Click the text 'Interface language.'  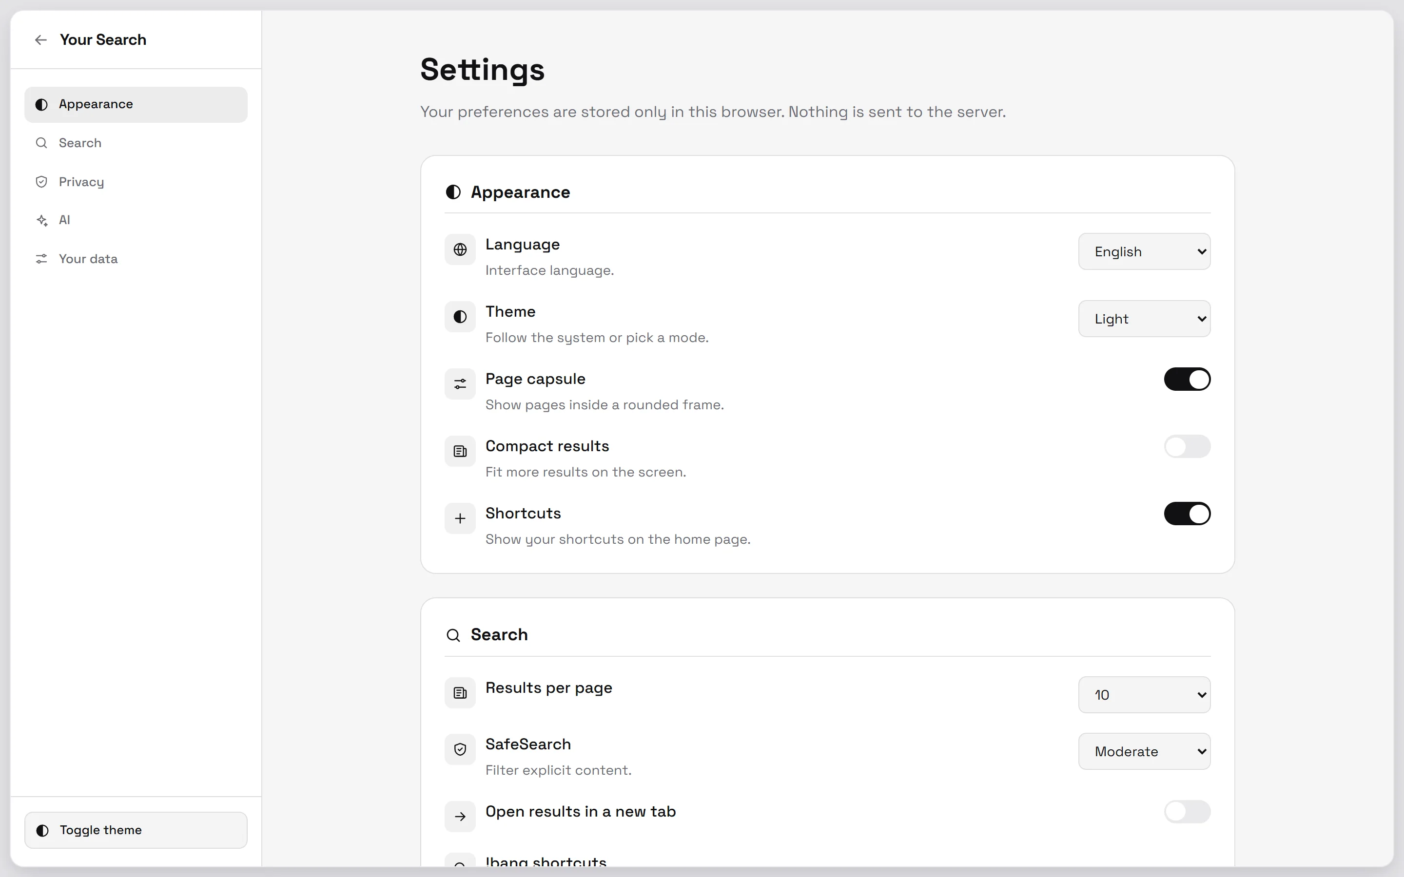(x=549, y=270)
